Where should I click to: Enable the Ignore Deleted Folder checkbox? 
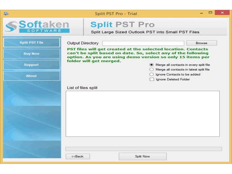point(152,79)
